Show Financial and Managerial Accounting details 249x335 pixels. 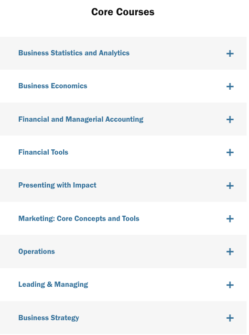81,119
